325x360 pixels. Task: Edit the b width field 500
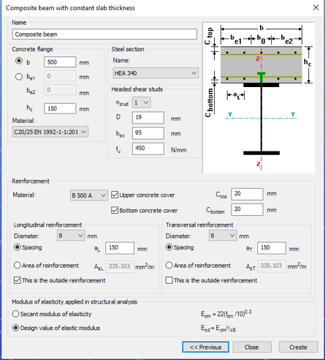[60, 62]
